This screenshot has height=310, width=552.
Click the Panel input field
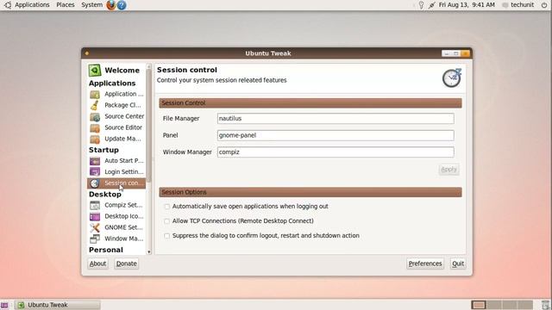click(336, 135)
